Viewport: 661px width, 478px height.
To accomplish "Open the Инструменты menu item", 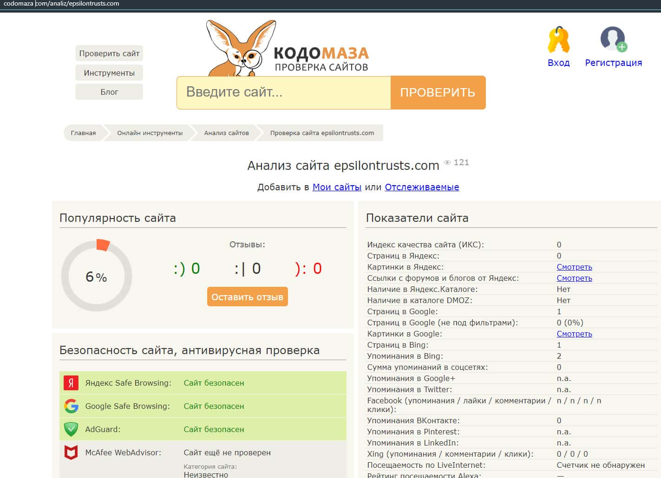I will (x=109, y=73).
